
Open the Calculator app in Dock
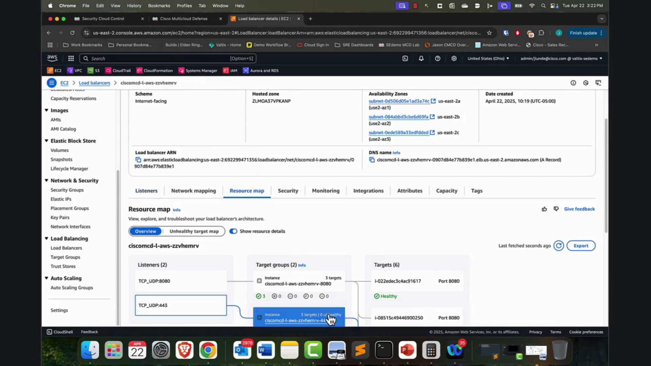(x=431, y=350)
